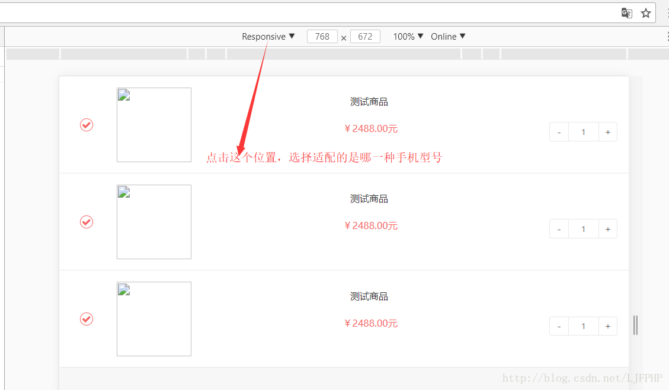Click the second product's quantity field
This screenshot has height=390, width=669.
tap(583, 229)
